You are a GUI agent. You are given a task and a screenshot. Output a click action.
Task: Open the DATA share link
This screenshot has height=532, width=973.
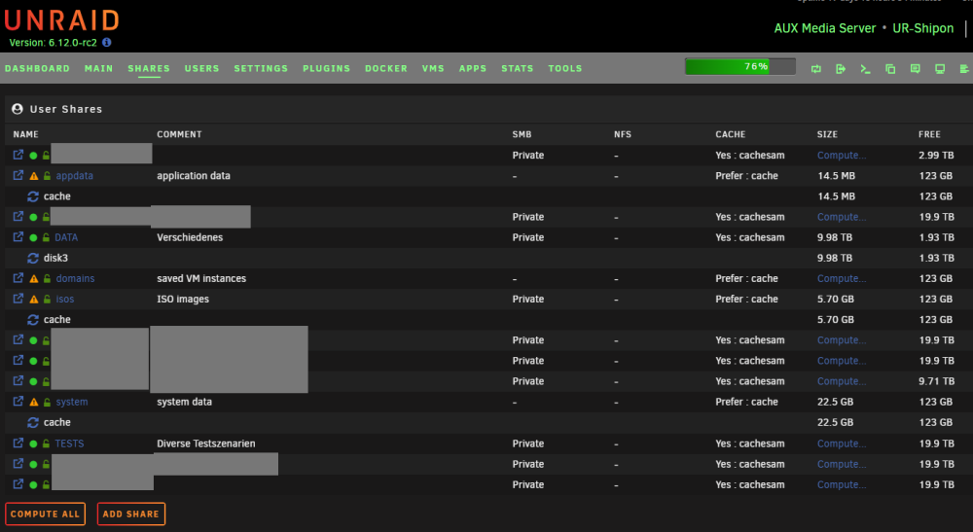coord(66,237)
